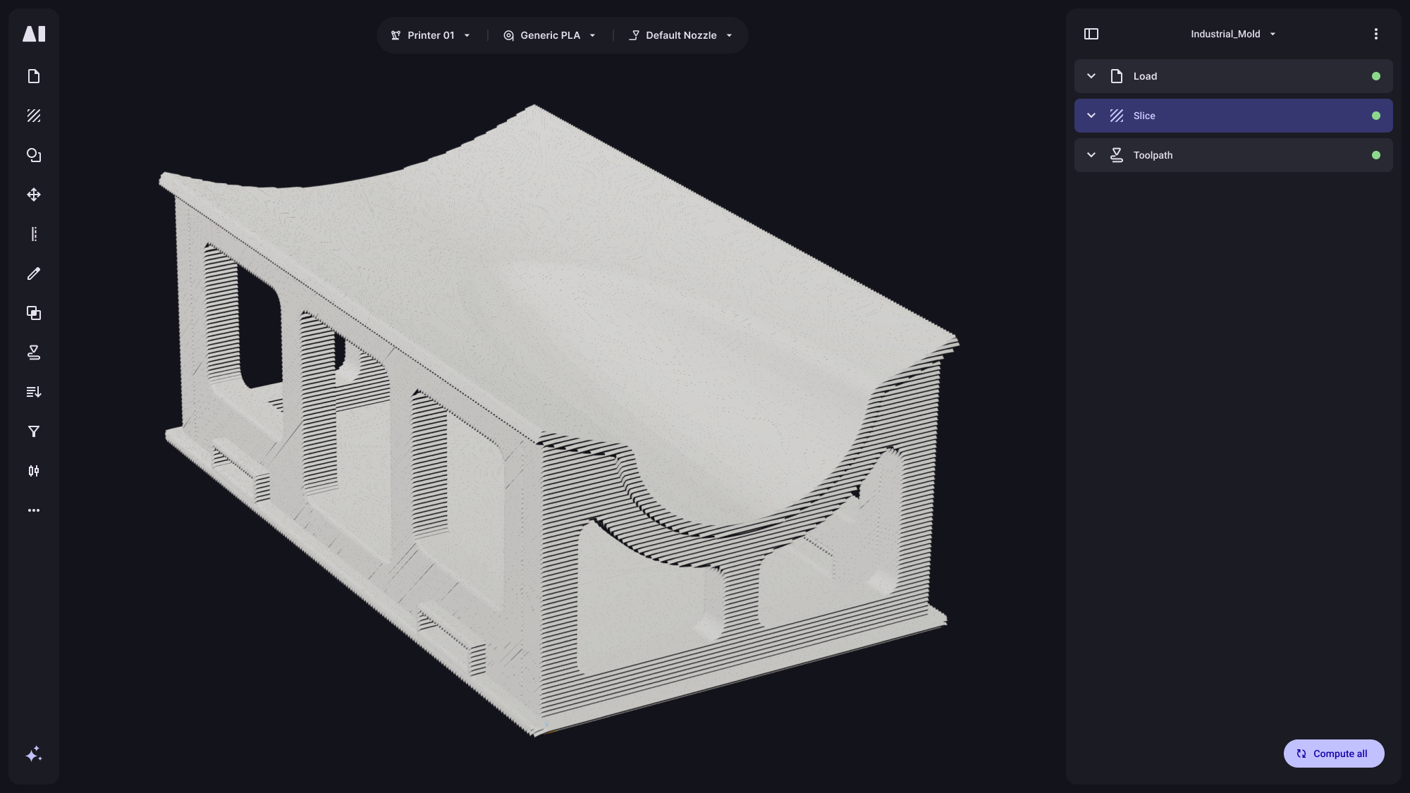The image size is (1410, 793).
Task: Open the sort lines with arrow icon
Action: (x=34, y=392)
